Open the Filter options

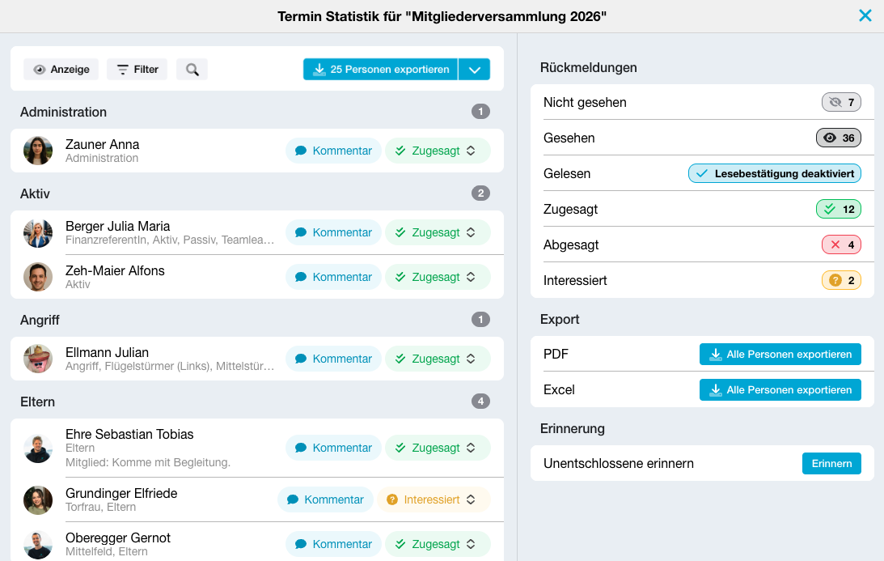[x=137, y=70]
